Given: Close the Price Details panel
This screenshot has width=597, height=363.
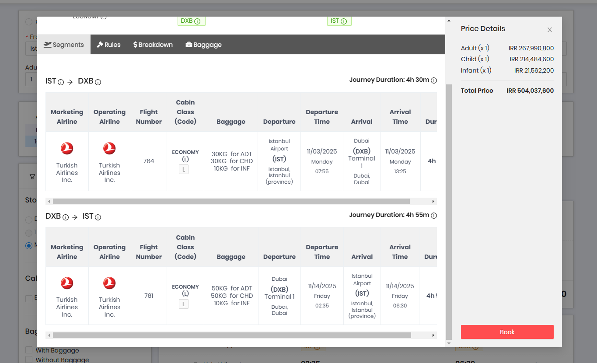Looking at the screenshot, I should click(550, 30).
